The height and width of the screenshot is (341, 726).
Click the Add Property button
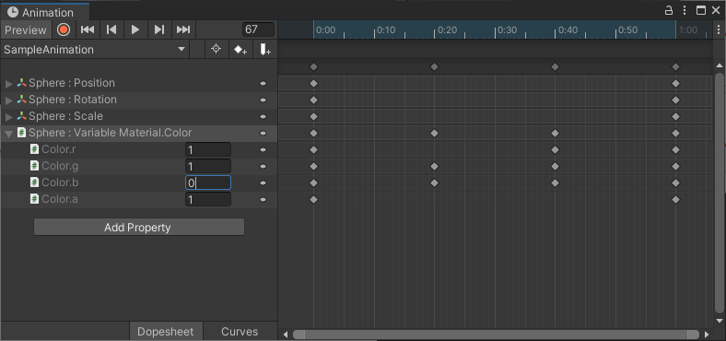click(139, 228)
